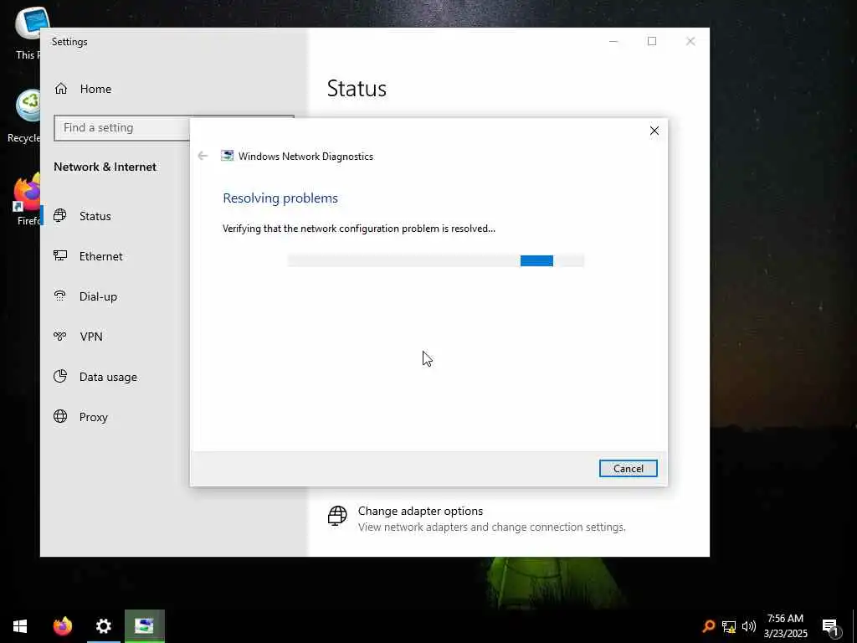This screenshot has width=857, height=643.
Task: Click the Network Diagnostics taskbar icon
Action: click(144, 626)
